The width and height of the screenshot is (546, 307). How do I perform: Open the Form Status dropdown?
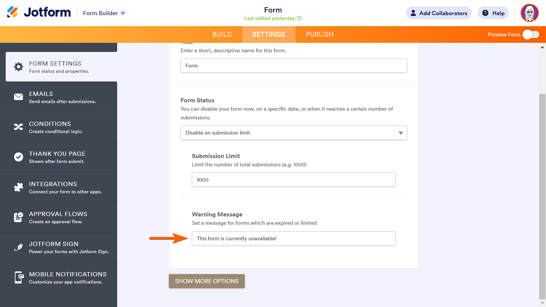[293, 133]
